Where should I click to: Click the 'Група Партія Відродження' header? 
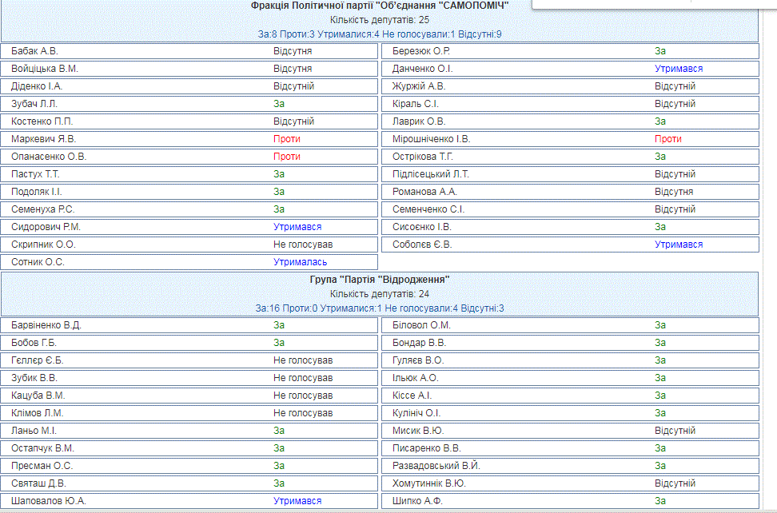pos(379,280)
